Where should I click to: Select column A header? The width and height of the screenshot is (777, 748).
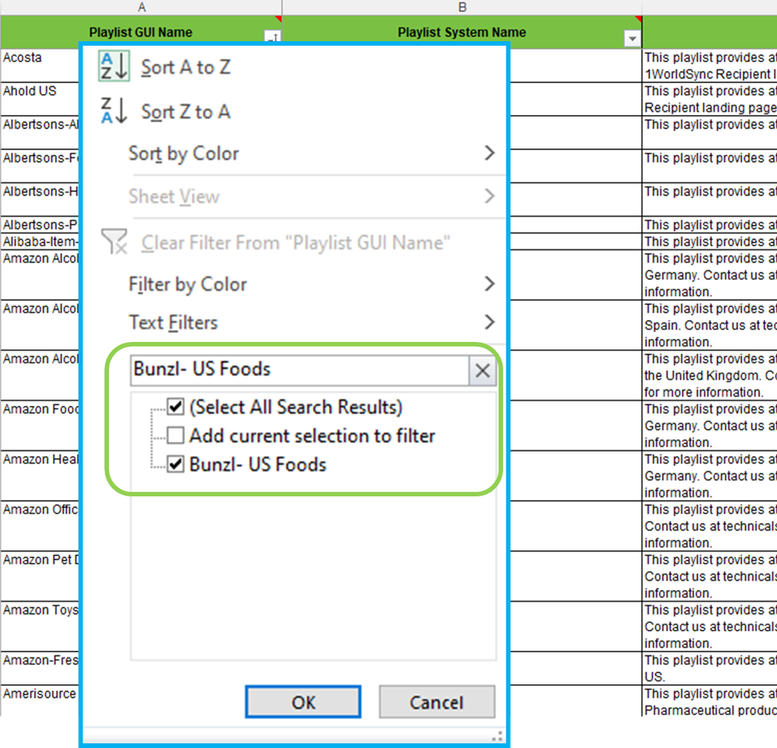point(141,7)
